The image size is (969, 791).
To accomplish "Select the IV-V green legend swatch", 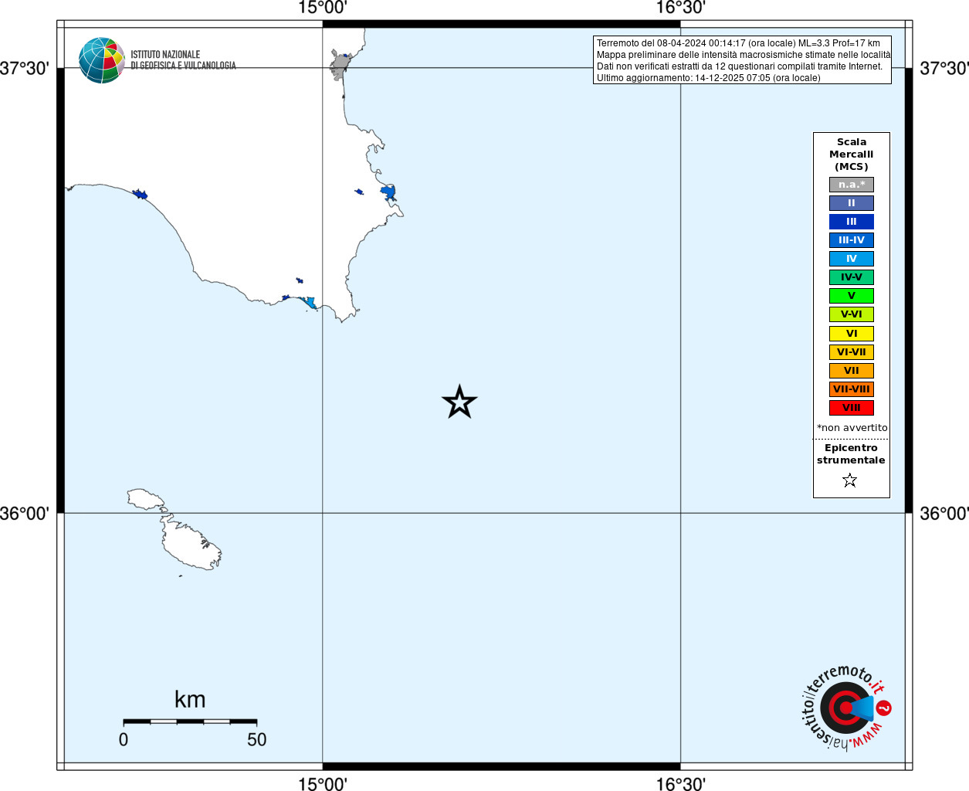I will 852,277.
